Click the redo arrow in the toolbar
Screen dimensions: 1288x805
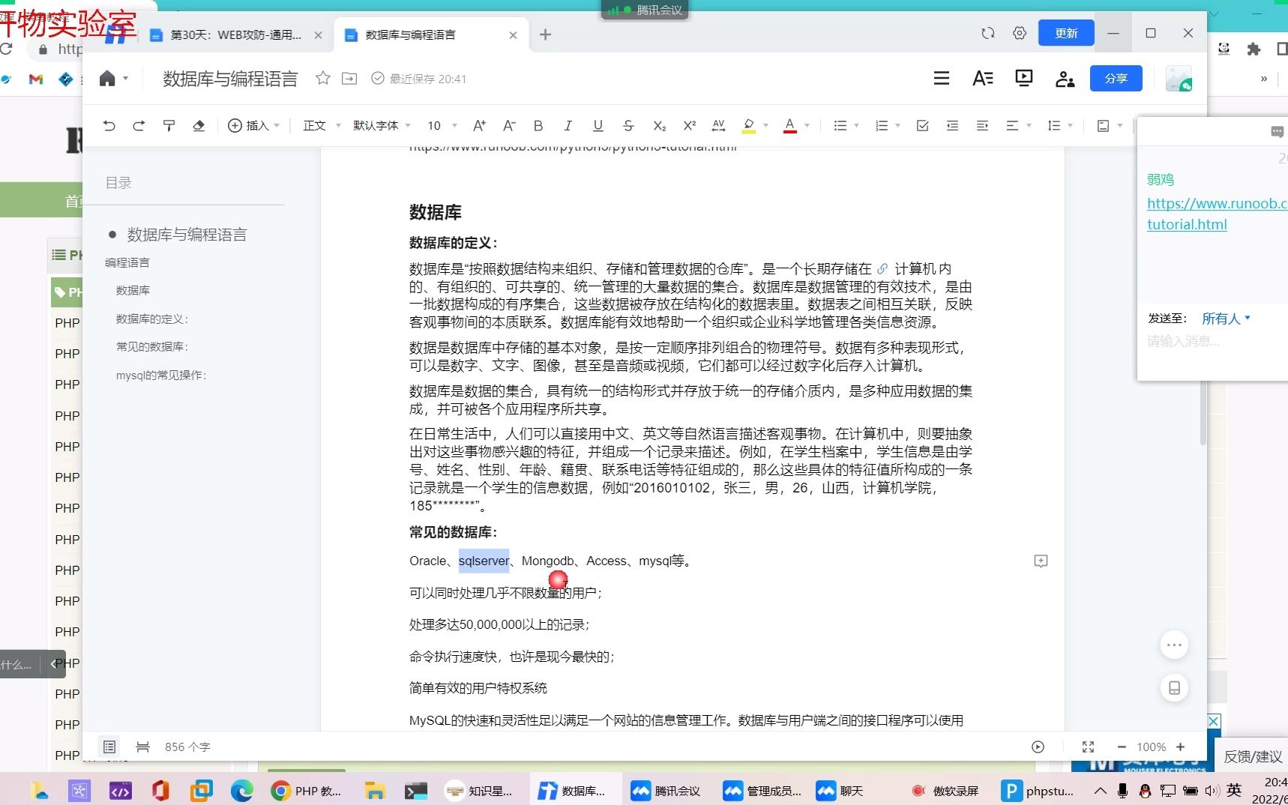point(139,126)
